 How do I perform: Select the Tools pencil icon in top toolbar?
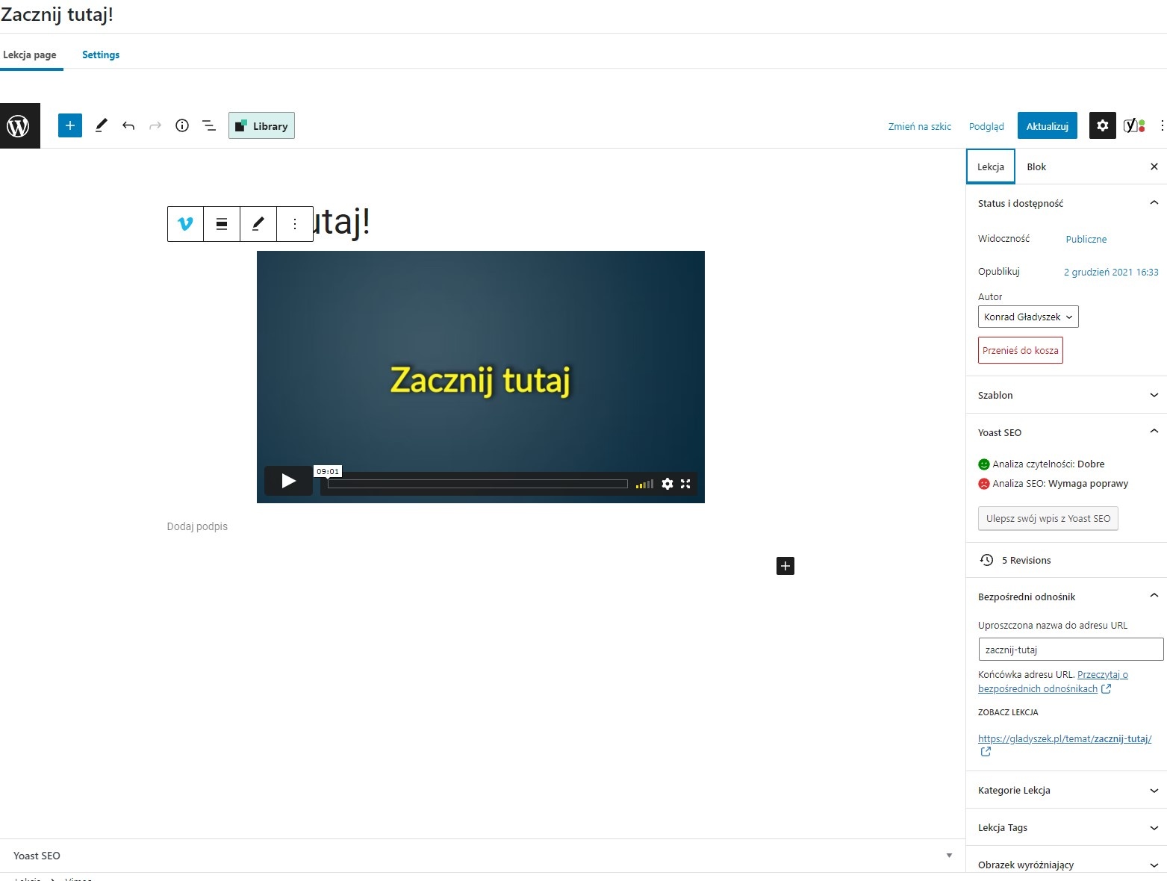(102, 125)
